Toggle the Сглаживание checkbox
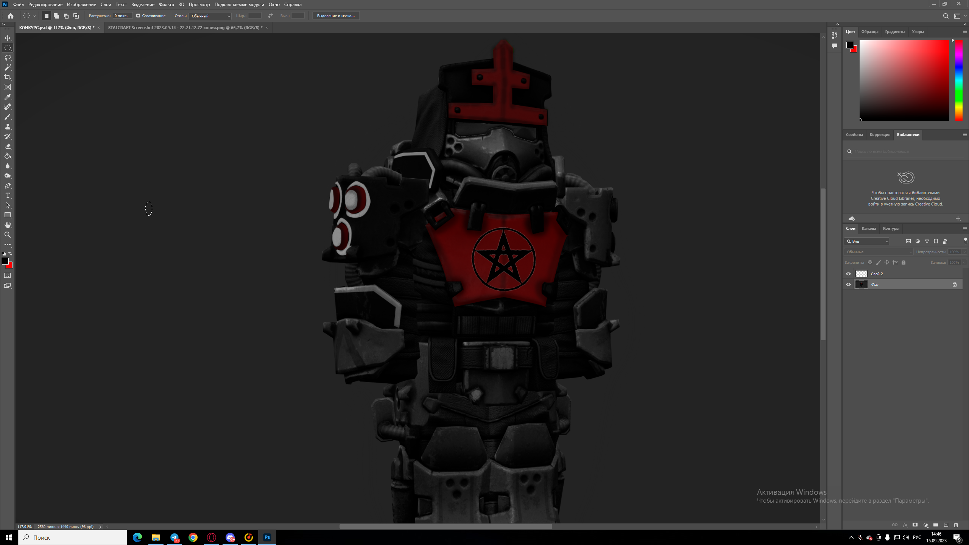969x545 pixels. coord(138,16)
